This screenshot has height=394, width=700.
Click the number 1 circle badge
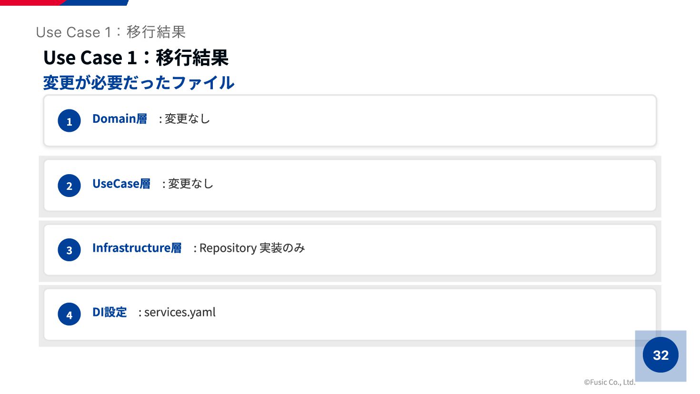69,121
